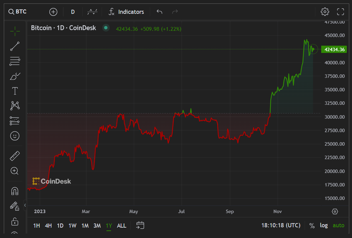Toggle log scale on price axis
The width and height of the screenshot is (352, 238).
(x=324, y=225)
